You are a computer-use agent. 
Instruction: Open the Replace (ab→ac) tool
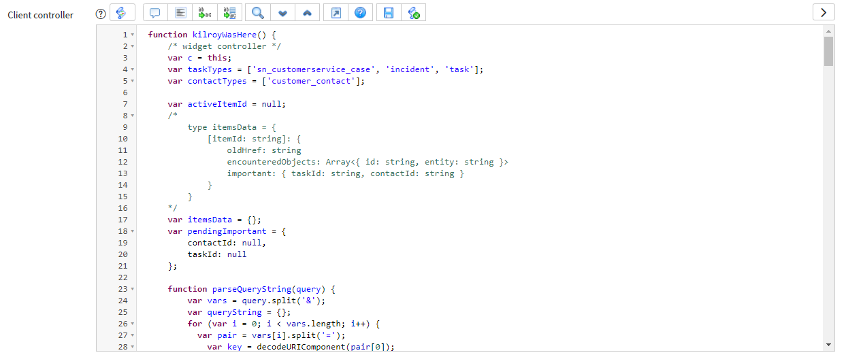[204, 12]
